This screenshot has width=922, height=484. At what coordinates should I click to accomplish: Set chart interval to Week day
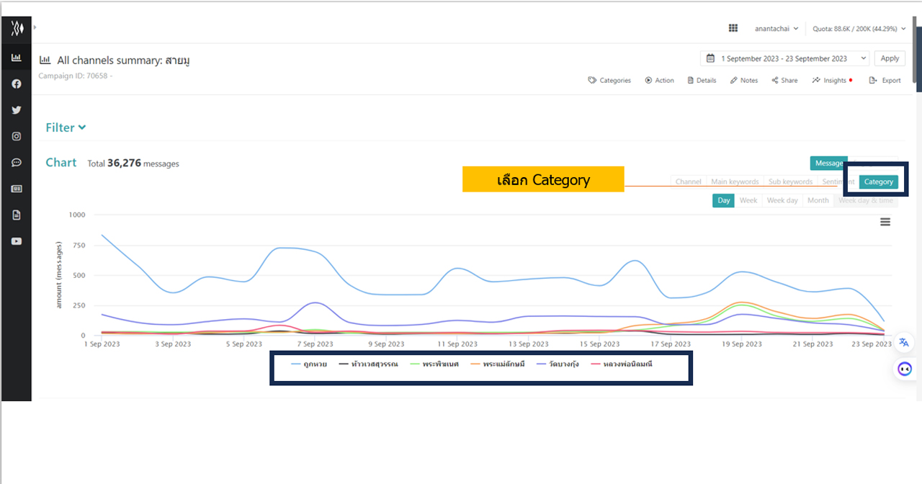782,200
